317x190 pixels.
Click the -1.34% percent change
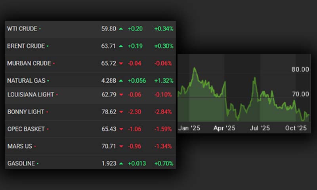[x=163, y=146]
